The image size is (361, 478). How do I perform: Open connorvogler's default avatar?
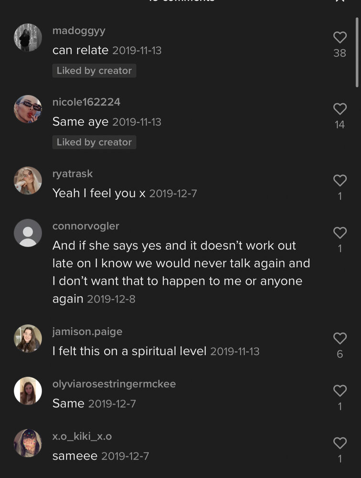click(x=28, y=233)
